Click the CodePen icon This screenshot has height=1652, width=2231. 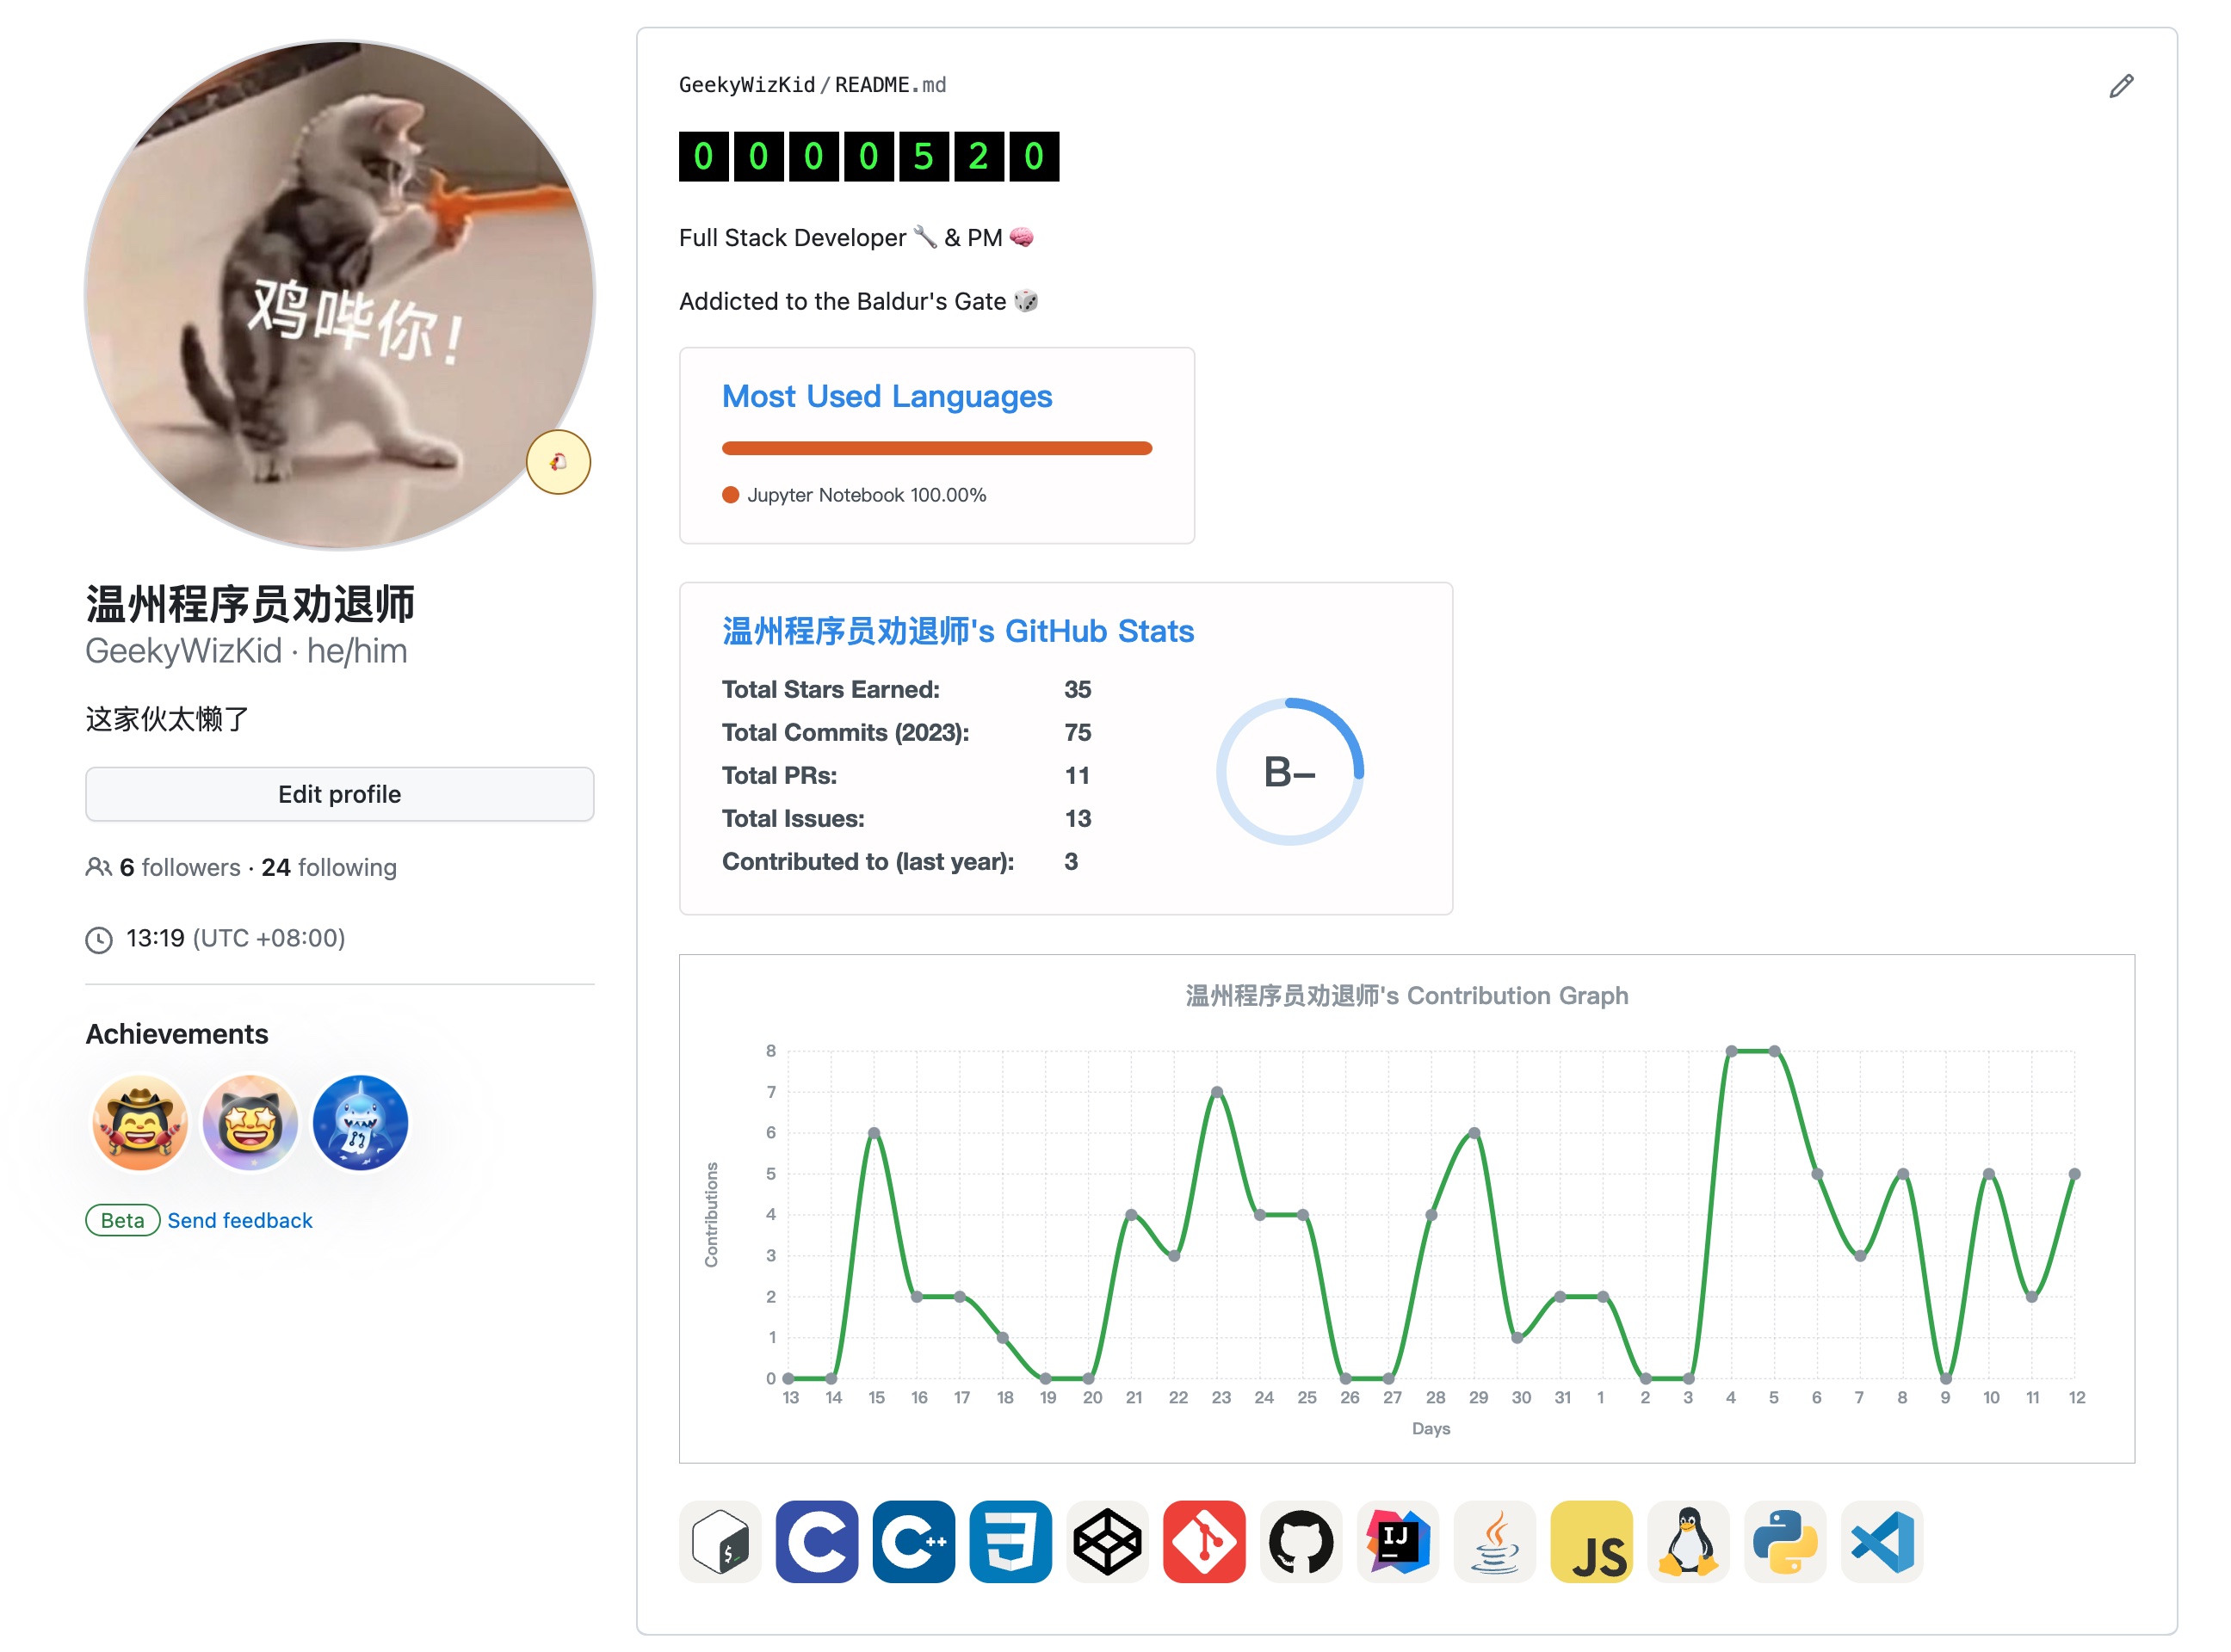click(x=1108, y=1541)
